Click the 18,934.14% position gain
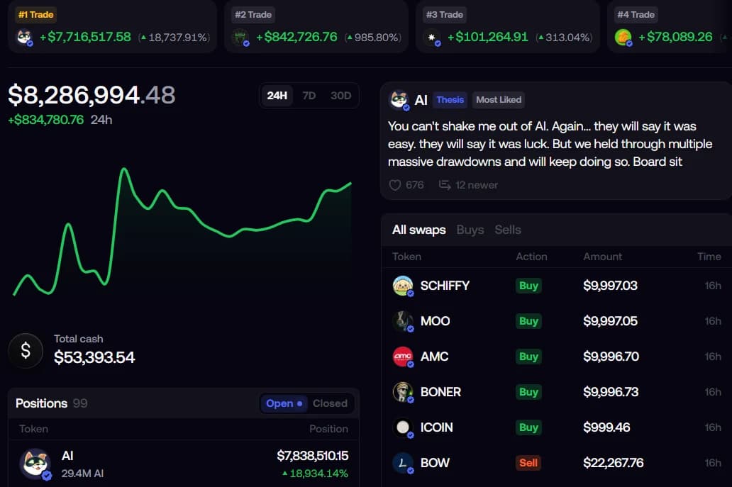This screenshot has height=487, width=732. (315, 474)
